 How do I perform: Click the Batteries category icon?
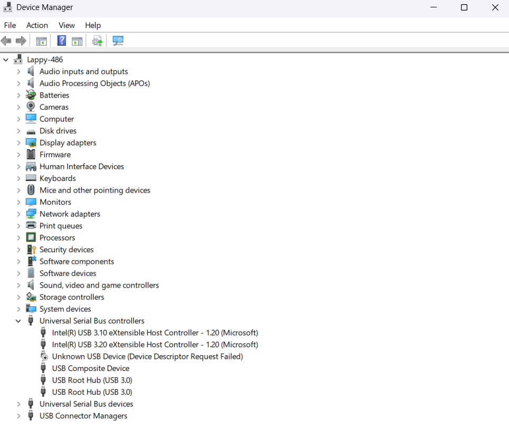(x=31, y=95)
